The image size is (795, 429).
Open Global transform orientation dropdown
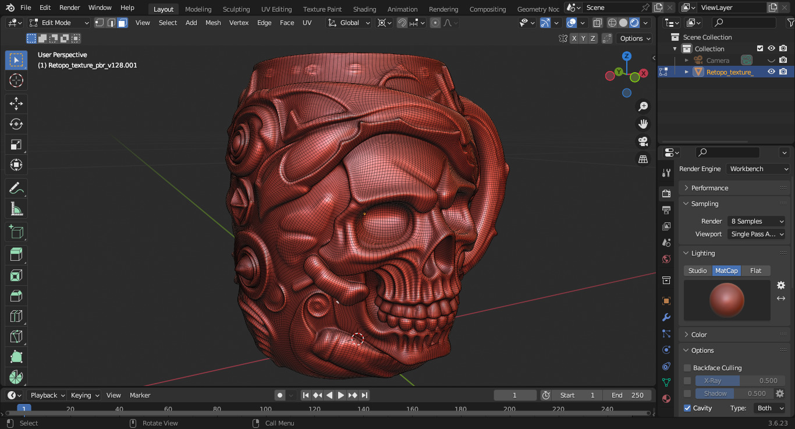tap(349, 23)
